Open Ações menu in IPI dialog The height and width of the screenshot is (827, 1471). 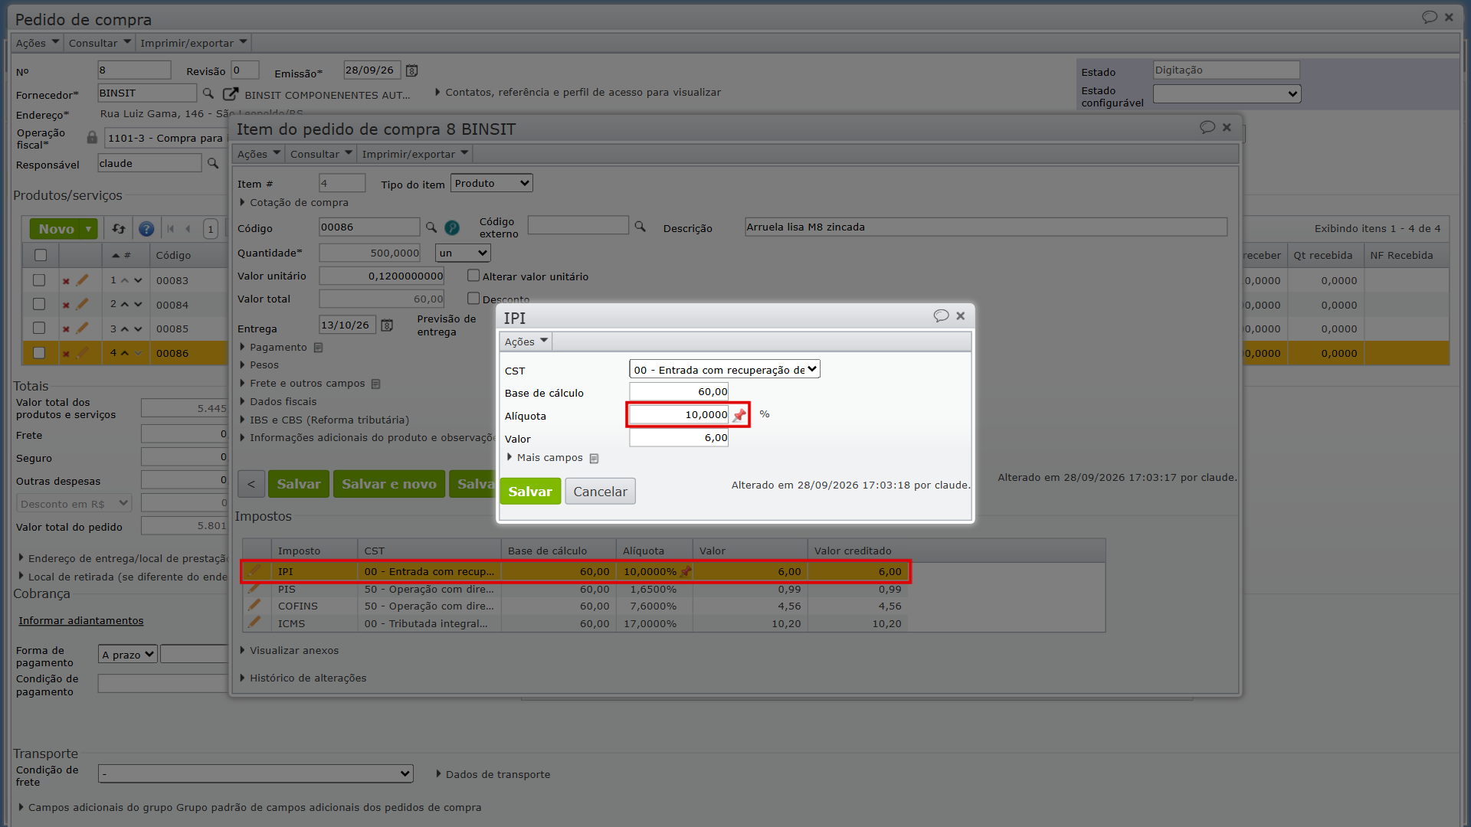526,342
